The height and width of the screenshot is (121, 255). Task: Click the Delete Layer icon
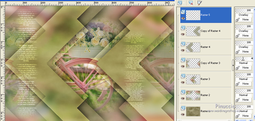pyautogui.click(x=191, y=3)
